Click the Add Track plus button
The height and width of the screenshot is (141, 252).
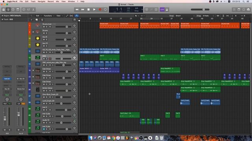31,20
